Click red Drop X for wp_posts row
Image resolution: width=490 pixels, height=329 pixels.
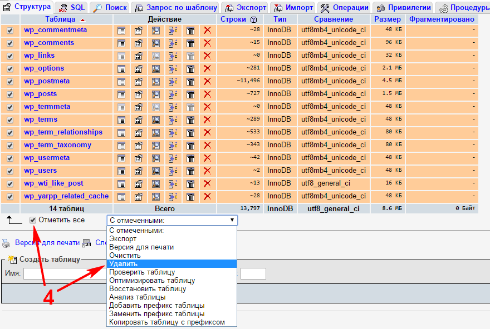click(207, 94)
